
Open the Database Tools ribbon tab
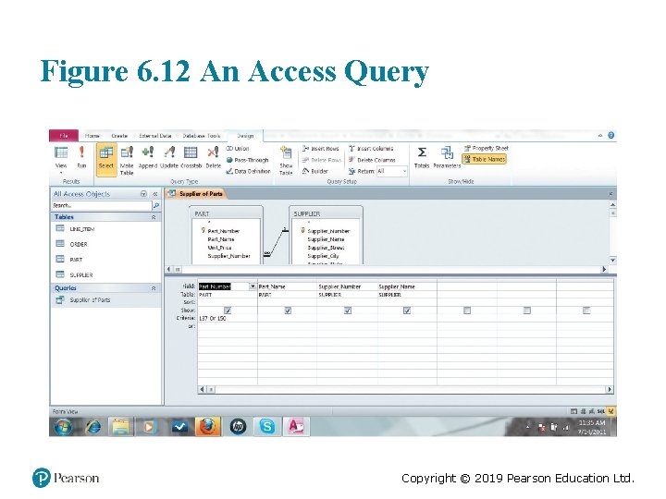click(x=202, y=136)
